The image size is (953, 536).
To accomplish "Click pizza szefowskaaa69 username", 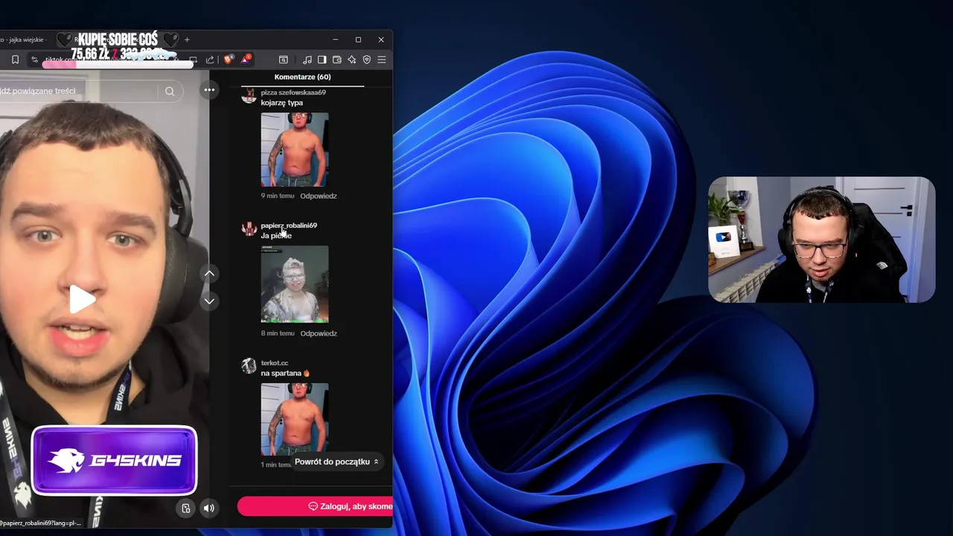I will point(293,92).
